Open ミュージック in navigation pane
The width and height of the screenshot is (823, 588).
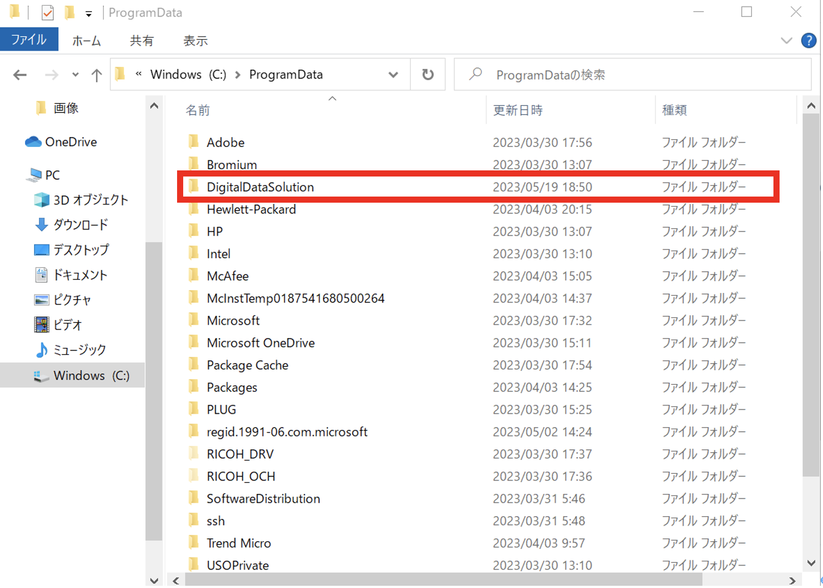tap(80, 350)
